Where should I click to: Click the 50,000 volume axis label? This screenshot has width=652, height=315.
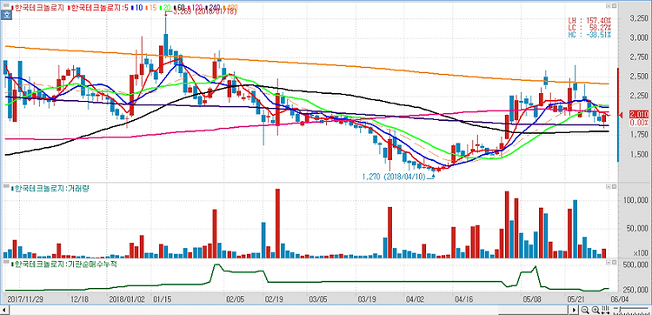637,229
